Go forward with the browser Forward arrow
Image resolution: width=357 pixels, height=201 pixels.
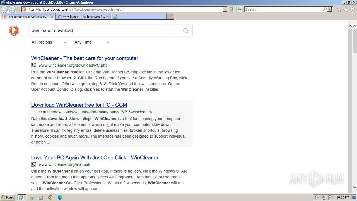(12, 9)
